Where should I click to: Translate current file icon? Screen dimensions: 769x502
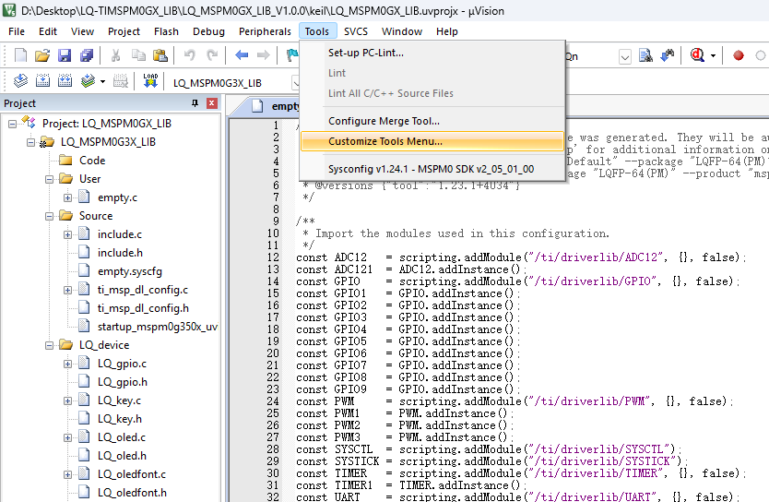click(x=20, y=80)
